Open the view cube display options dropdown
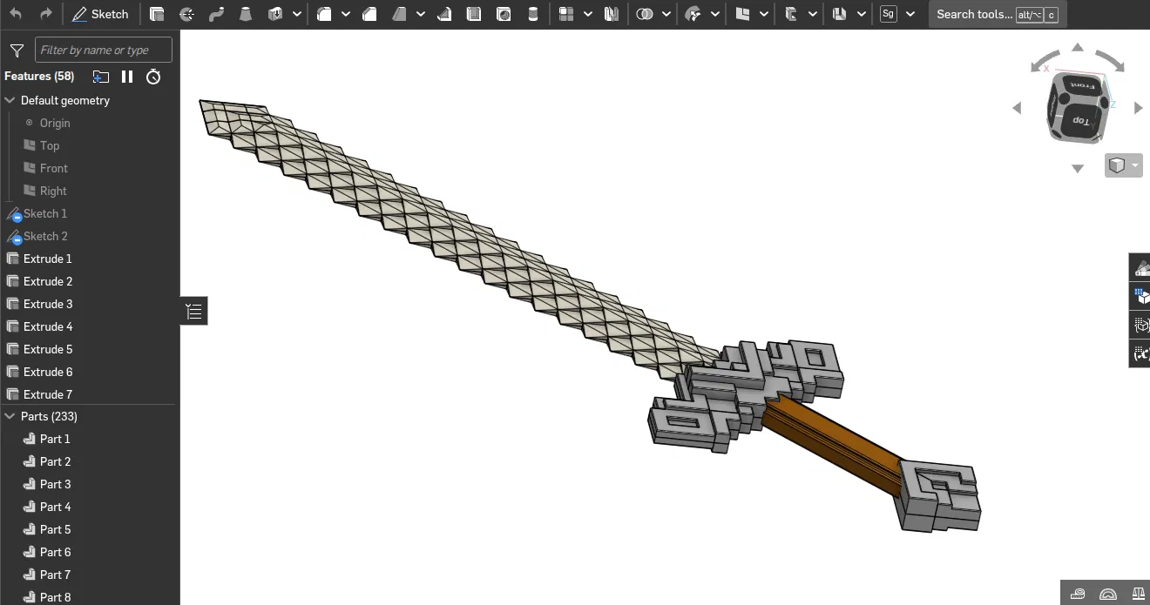This screenshot has width=1150, height=605. click(1124, 165)
